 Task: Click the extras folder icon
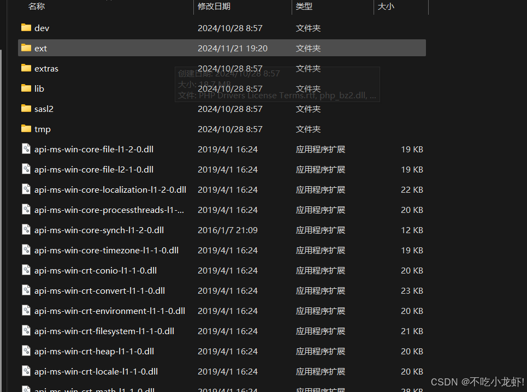tap(26, 68)
